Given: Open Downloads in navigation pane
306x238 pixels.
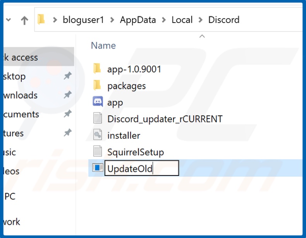Looking at the screenshot, I should tap(20, 95).
